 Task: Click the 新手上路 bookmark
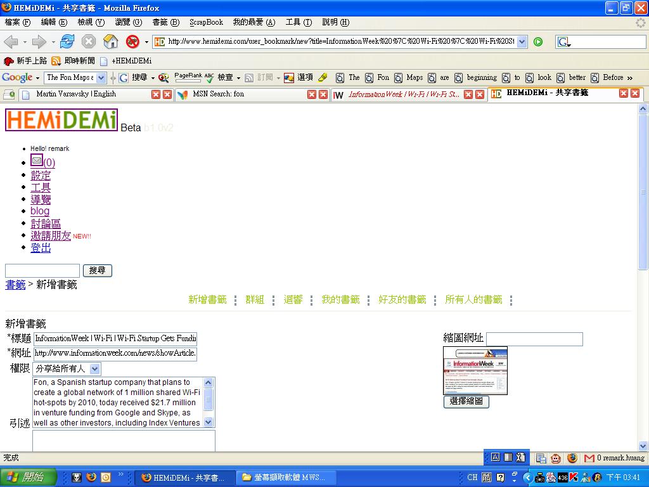tap(25, 61)
